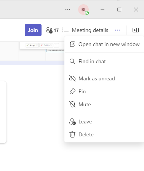Click the Delete trash can icon
The image size is (144, 171).
click(72, 134)
